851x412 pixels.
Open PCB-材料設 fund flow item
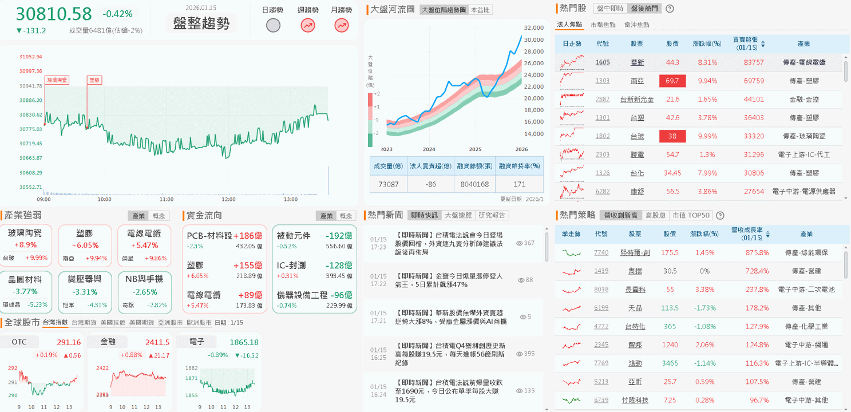pos(225,240)
